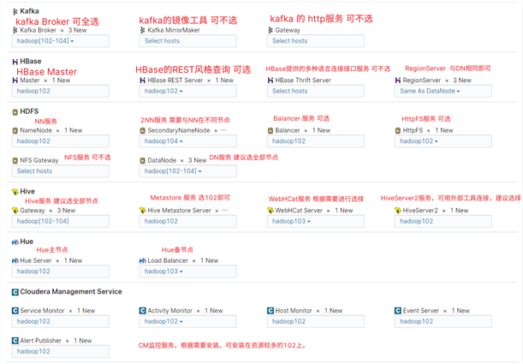Click the Kafka MirrorMaker role icon
This screenshot has width=523, height=364.
tap(142, 30)
